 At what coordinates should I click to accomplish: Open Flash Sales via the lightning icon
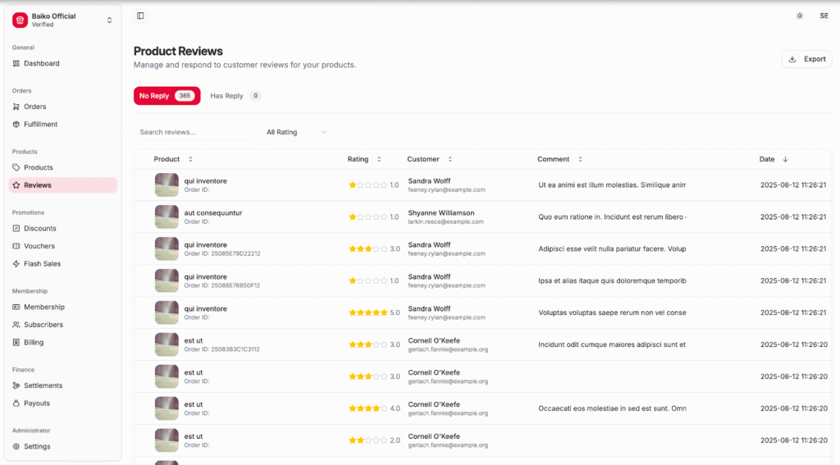coord(16,263)
